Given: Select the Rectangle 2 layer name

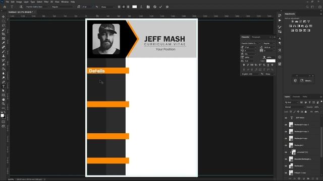Looking at the screenshot, I should (299, 166).
